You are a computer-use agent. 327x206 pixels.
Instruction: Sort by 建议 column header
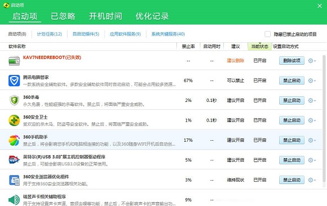[236, 47]
